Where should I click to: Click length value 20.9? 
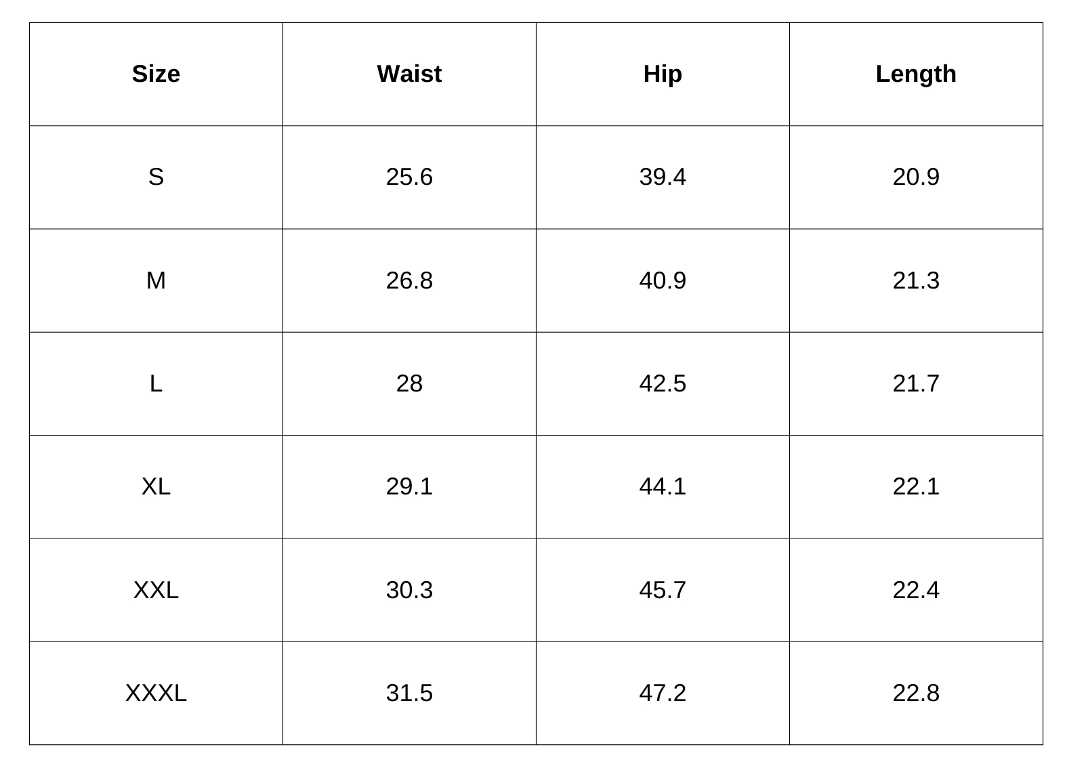click(916, 177)
